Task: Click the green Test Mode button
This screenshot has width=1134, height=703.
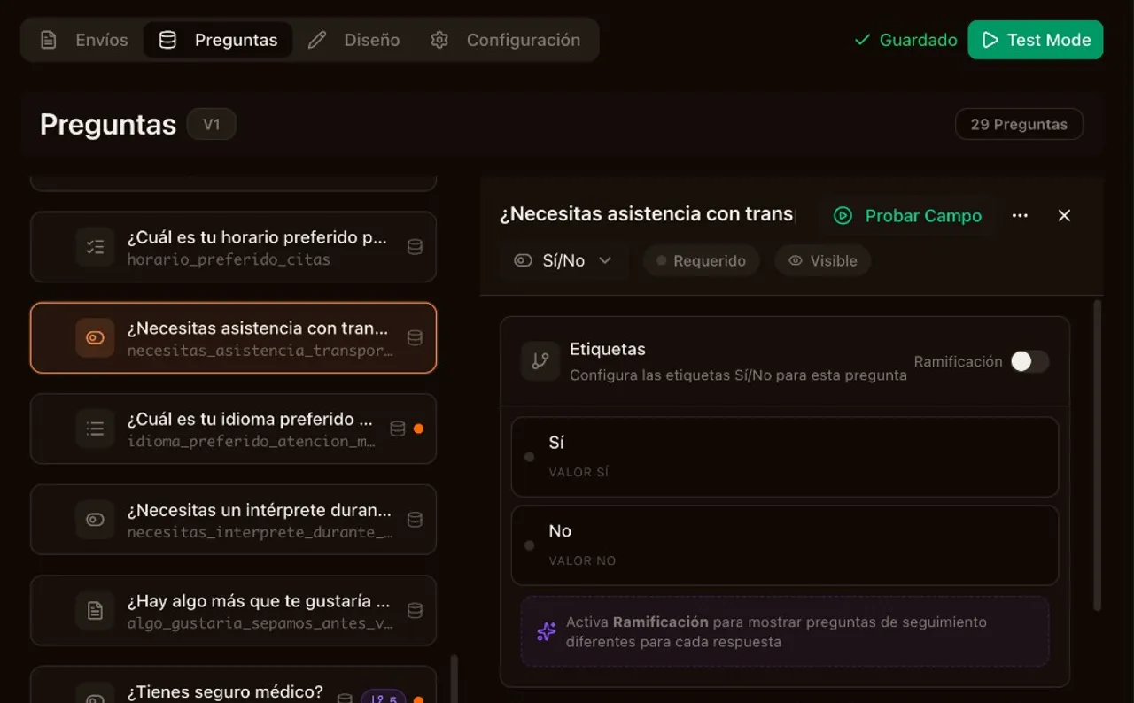Action: coord(1035,40)
